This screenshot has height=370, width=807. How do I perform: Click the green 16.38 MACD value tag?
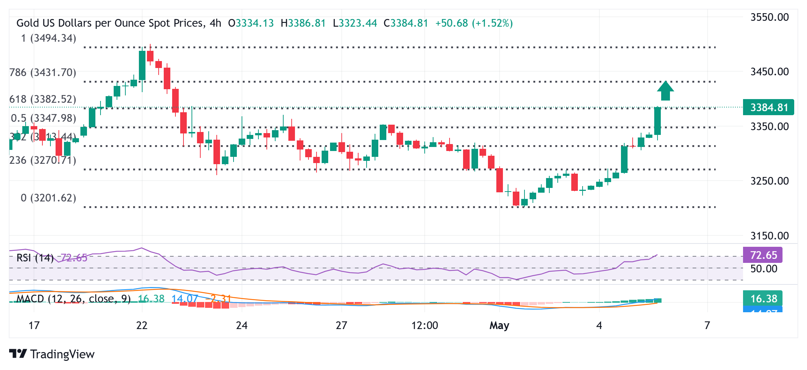[x=762, y=299]
